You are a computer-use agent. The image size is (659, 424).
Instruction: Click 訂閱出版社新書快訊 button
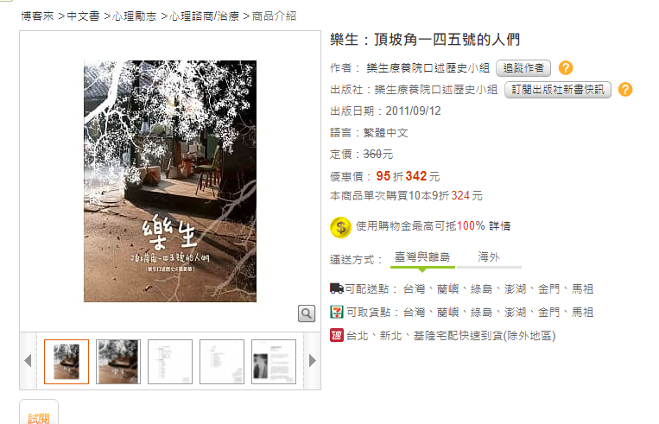click(x=558, y=90)
